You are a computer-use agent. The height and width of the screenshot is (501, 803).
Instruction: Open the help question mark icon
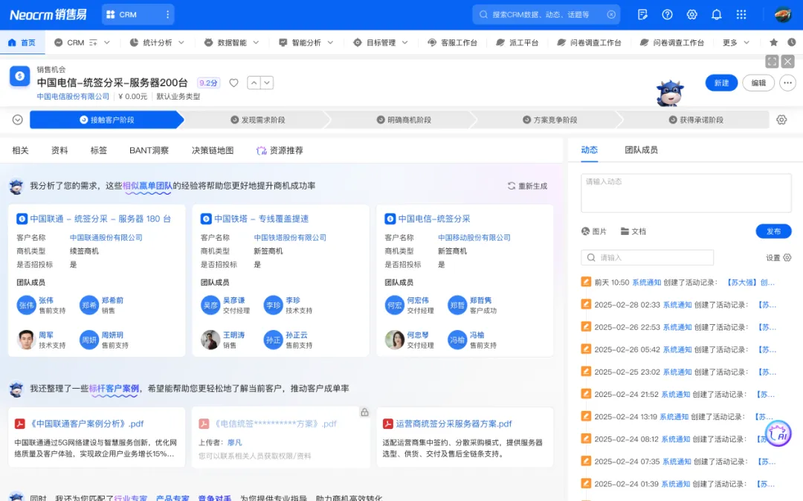tap(667, 14)
